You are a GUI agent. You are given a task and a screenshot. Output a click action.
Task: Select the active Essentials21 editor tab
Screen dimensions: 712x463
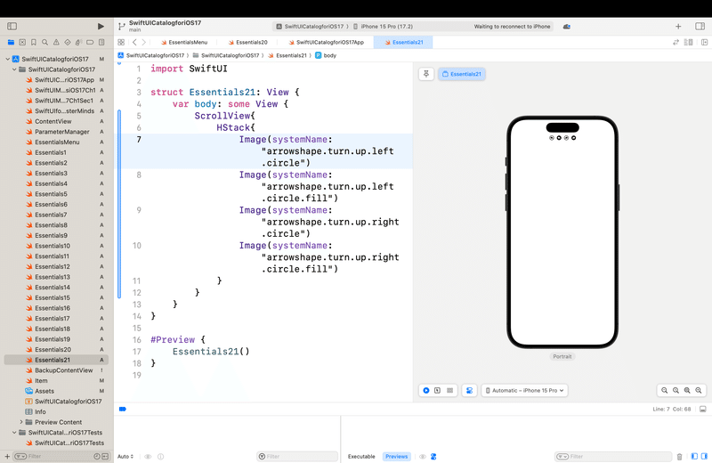click(403, 42)
